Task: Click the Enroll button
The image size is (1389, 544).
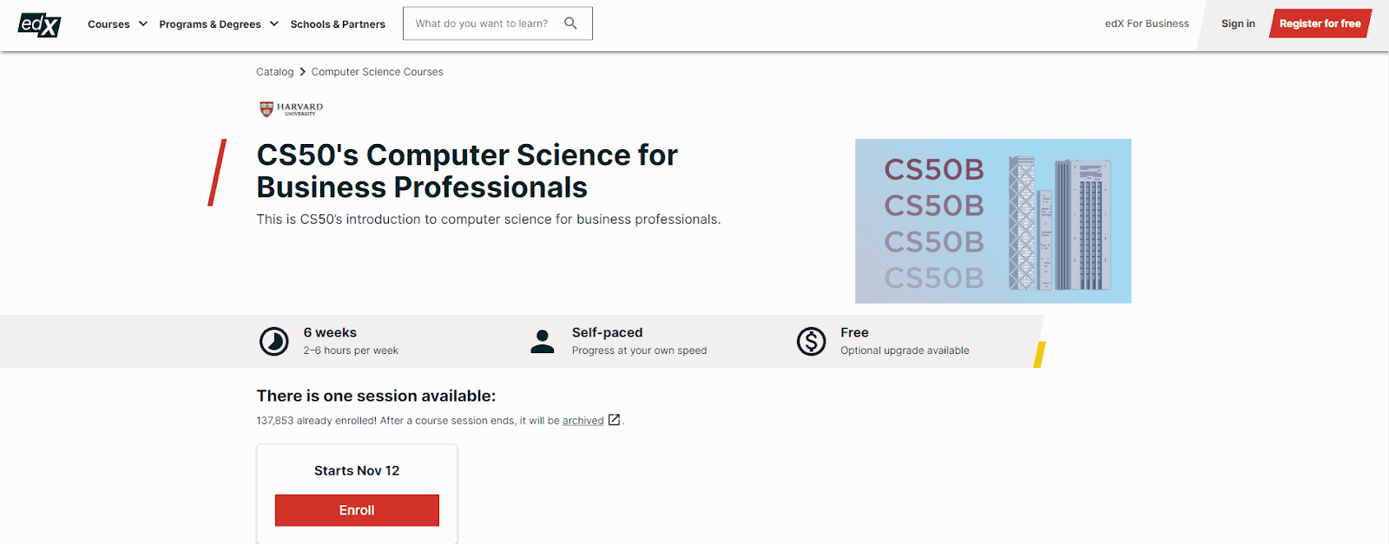Action: pyautogui.click(x=356, y=510)
